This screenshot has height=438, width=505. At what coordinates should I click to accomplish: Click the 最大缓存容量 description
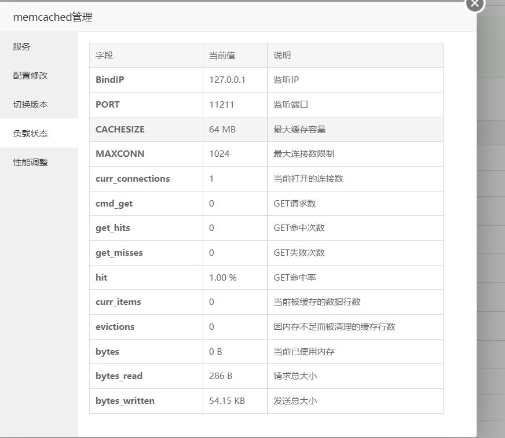tap(299, 130)
